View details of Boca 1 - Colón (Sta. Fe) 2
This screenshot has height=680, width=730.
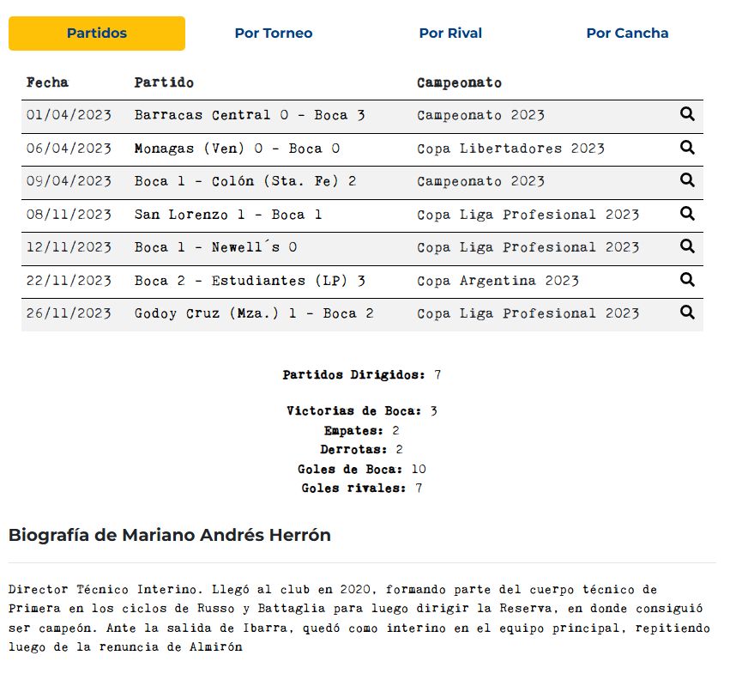click(x=687, y=180)
